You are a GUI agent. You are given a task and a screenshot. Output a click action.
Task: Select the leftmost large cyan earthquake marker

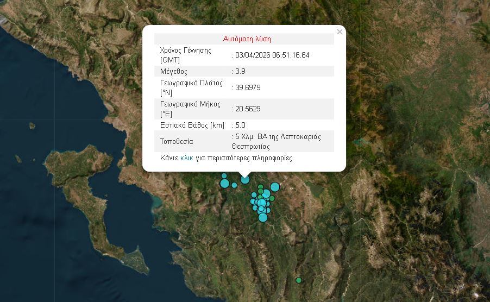pyautogui.click(x=224, y=184)
